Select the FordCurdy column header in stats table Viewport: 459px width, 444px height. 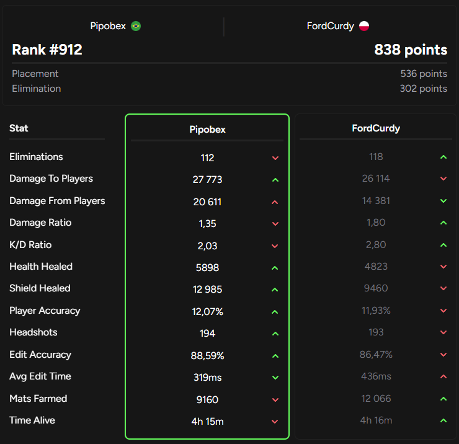coord(376,128)
